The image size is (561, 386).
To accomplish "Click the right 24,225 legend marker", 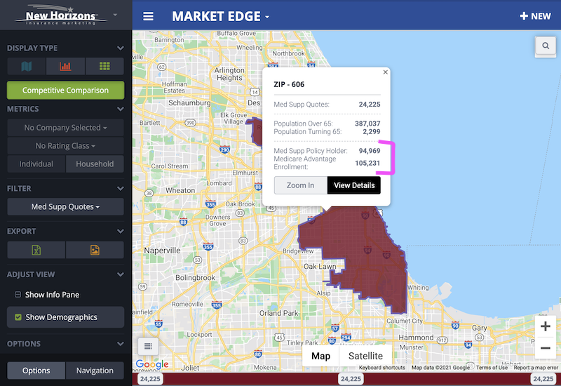I will click(543, 379).
